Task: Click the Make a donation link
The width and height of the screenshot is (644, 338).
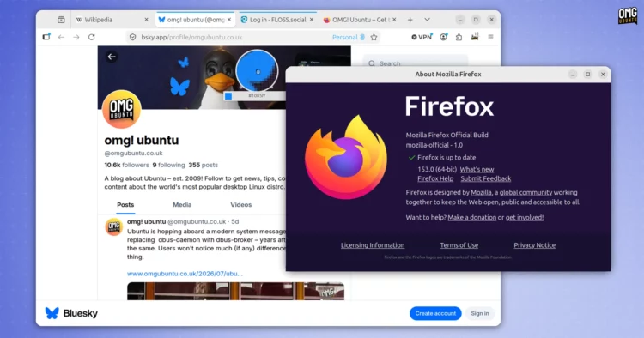Action: (472, 217)
